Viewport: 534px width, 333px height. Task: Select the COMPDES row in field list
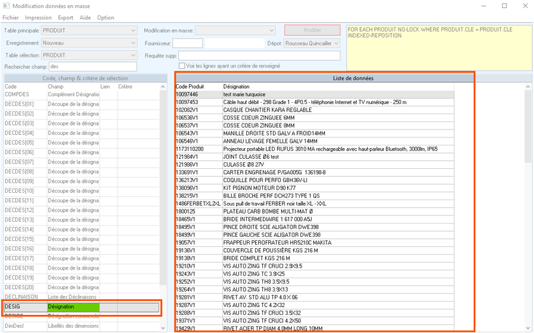81,94
